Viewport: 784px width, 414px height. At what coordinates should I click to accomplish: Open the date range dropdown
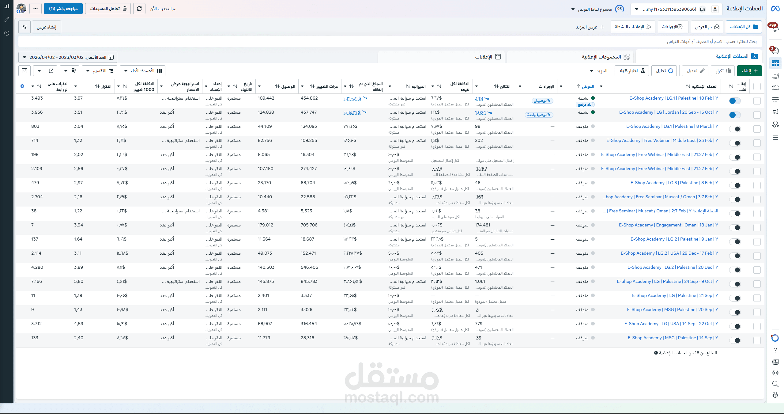tap(68, 57)
